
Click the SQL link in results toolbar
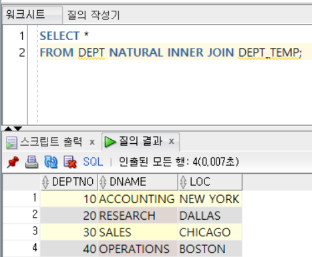pos(93,162)
